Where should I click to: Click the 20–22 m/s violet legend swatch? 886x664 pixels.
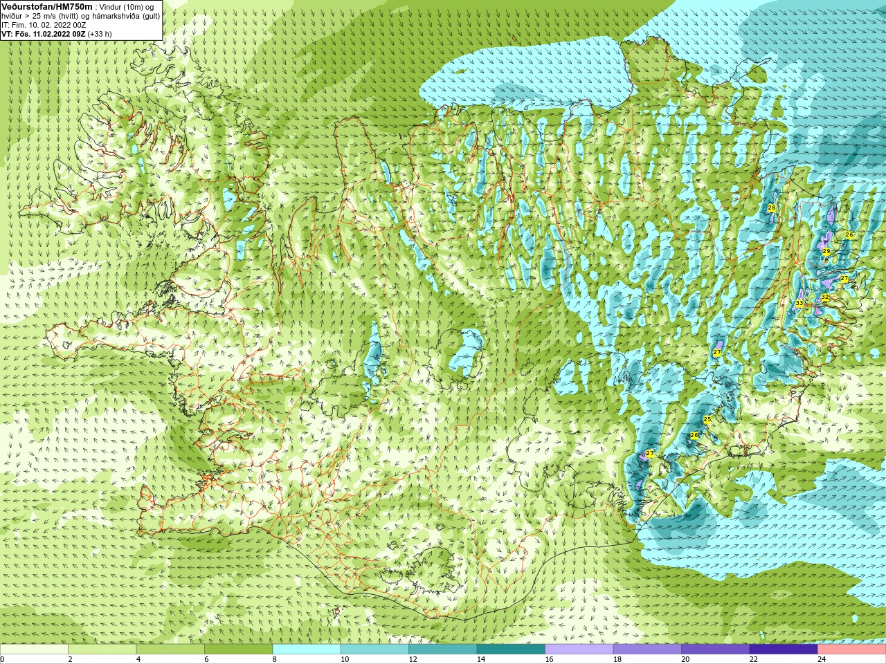(x=716, y=649)
